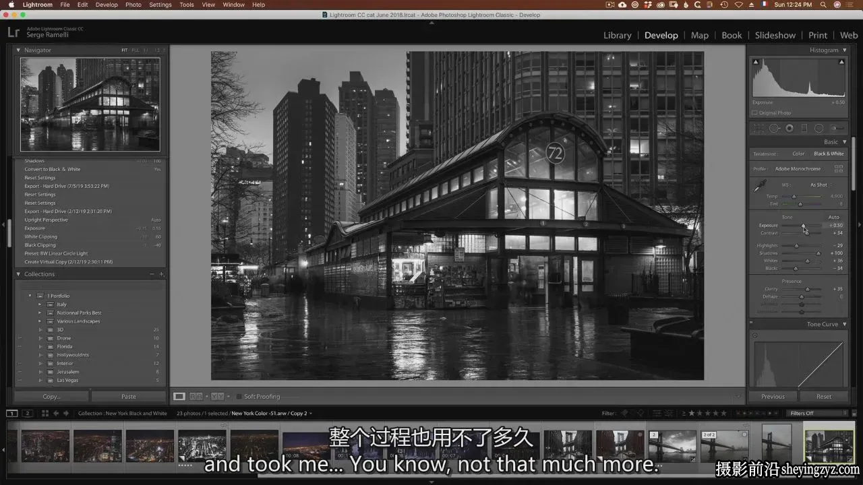Viewport: 863px width, 485px height.
Task: Switch to Loupe view in toolbar
Action: click(179, 396)
